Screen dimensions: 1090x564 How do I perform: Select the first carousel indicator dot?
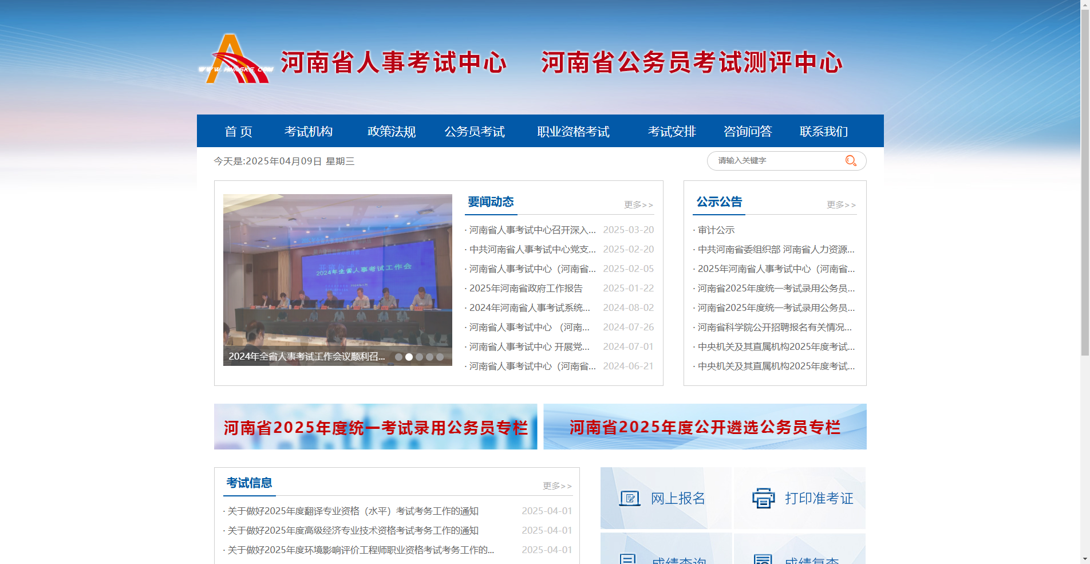[400, 357]
